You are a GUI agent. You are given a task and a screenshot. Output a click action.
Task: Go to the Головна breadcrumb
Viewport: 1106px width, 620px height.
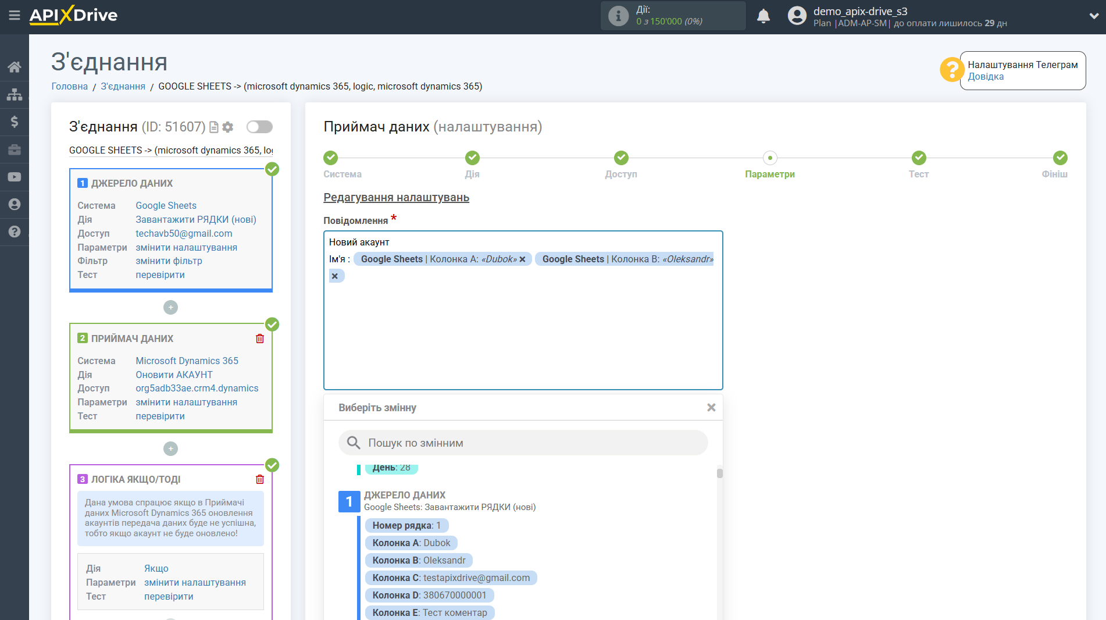70,86
